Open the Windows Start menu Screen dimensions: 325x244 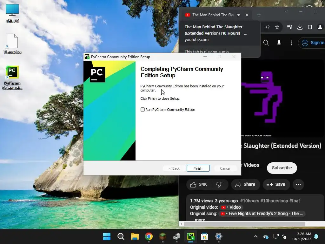click(x=107, y=236)
